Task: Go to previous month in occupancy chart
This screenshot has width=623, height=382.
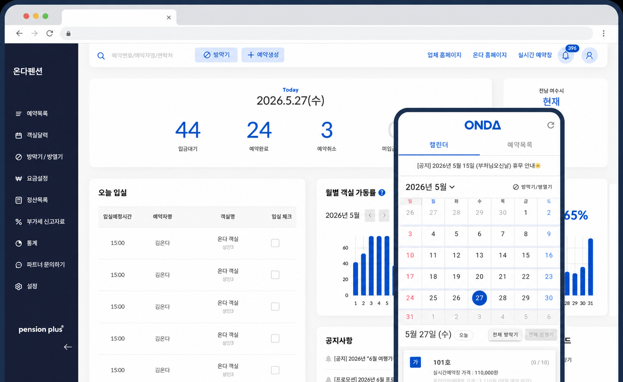Action: coord(370,215)
